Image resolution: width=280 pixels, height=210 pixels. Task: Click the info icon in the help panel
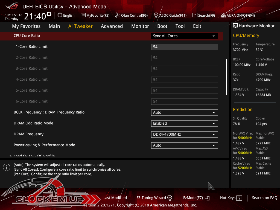click(7, 167)
